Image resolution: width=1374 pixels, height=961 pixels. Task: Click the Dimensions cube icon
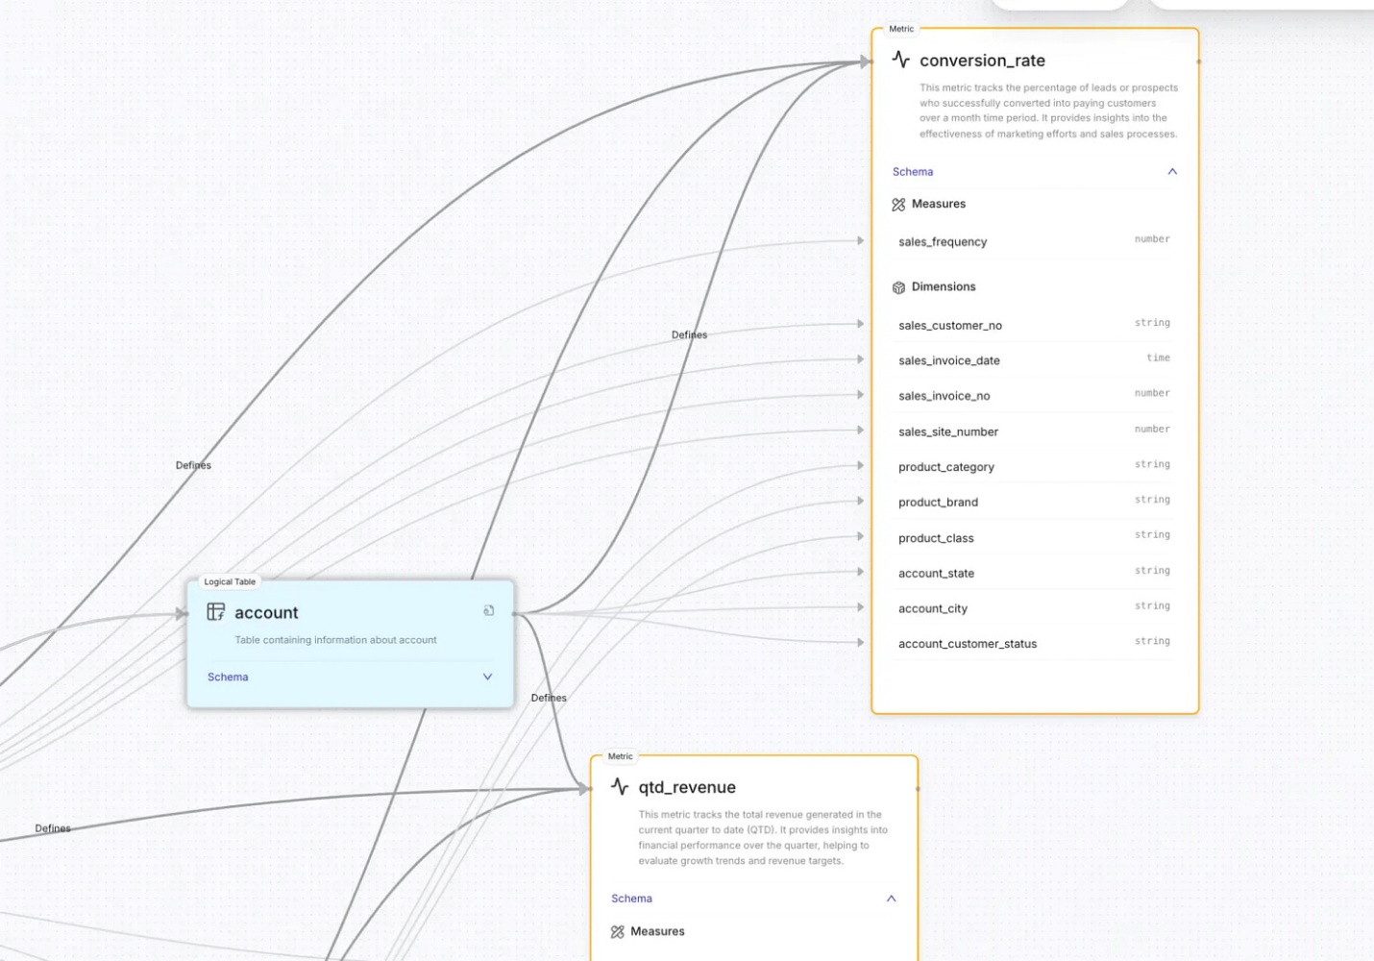pyautogui.click(x=898, y=287)
